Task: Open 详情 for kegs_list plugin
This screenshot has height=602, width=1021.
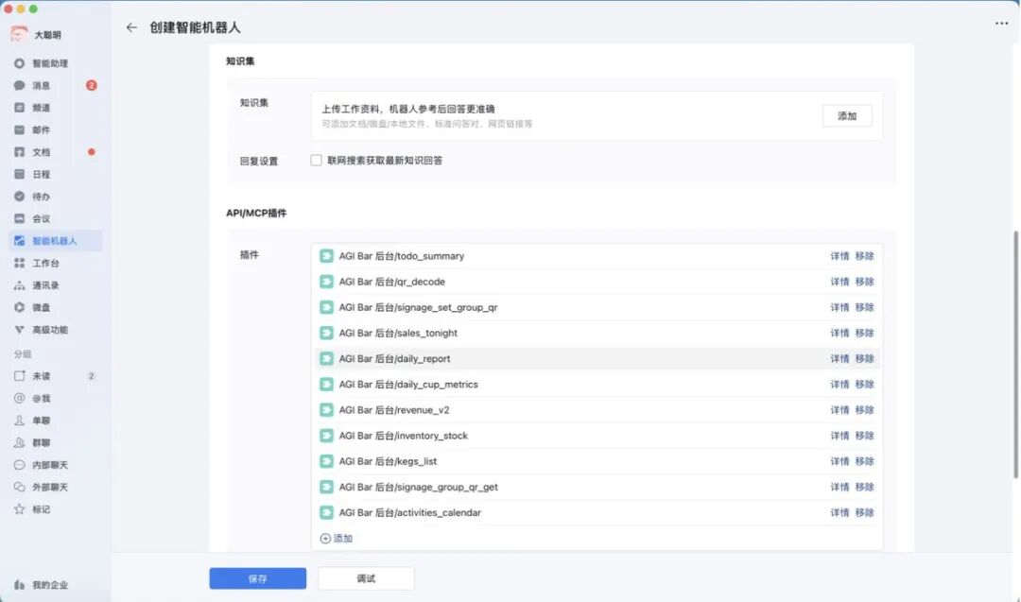Action: pos(839,461)
